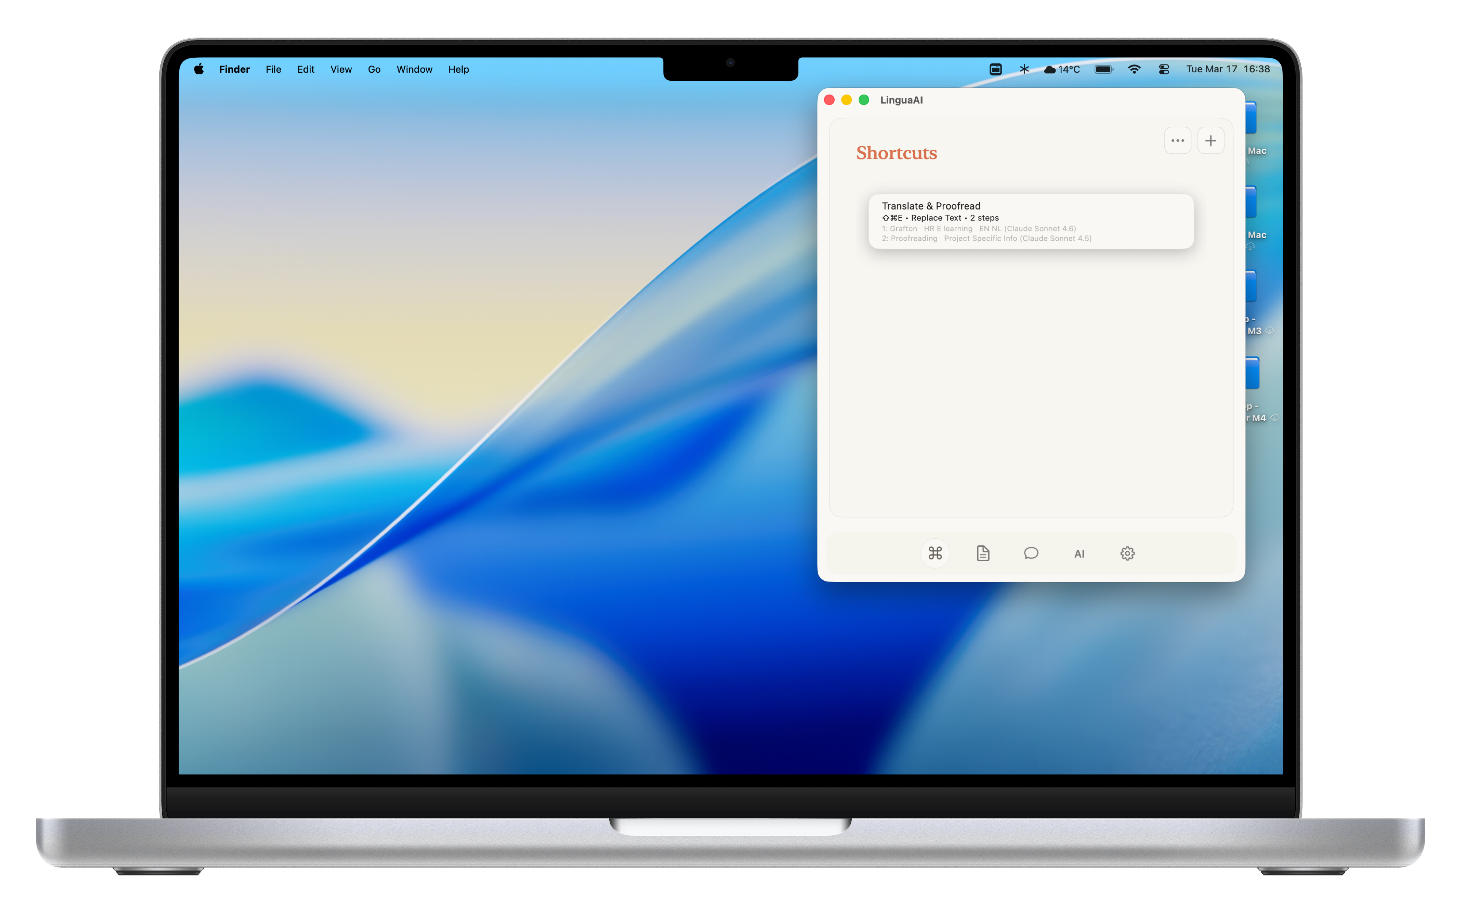The width and height of the screenshot is (1461, 913).
Task: Open the Finder menu
Action: (x=234, y=69)
